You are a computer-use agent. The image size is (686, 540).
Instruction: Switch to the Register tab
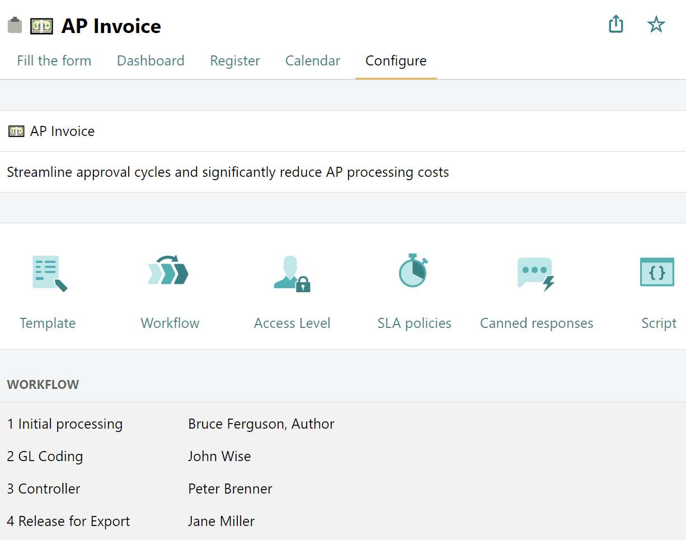(234, 60)
